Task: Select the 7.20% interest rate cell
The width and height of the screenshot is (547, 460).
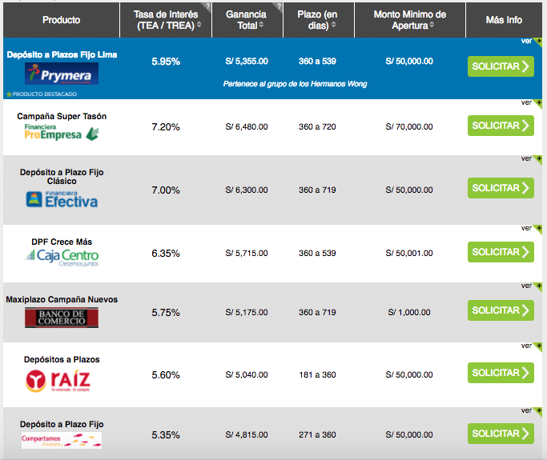Action: click(166, 127)
